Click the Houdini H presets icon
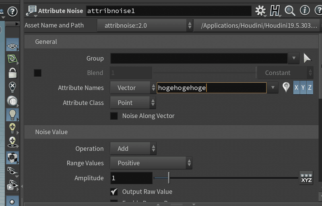The image size is (322, 206). click(x=275, y=11)
